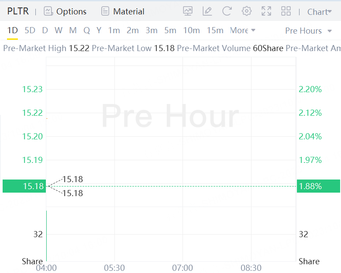
Task: Expand chart to full screen
Action: point(266,11)
